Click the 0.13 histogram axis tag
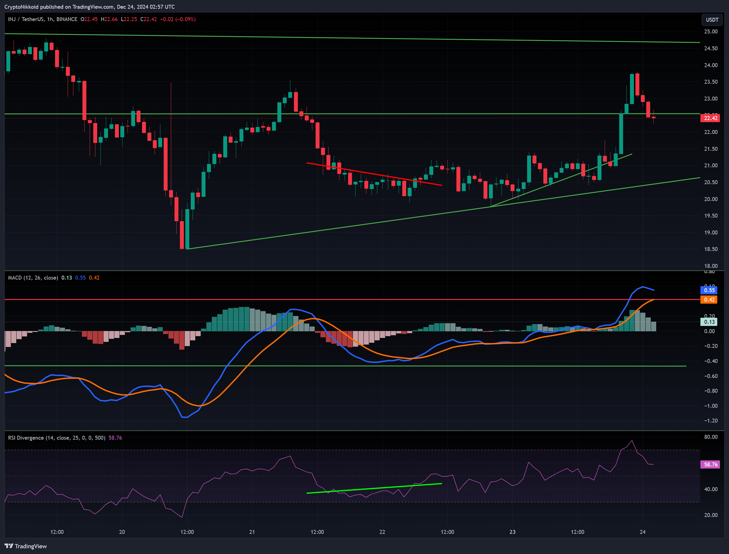The width and height of the screenshot is (729, 554). [x=709, y=322]
